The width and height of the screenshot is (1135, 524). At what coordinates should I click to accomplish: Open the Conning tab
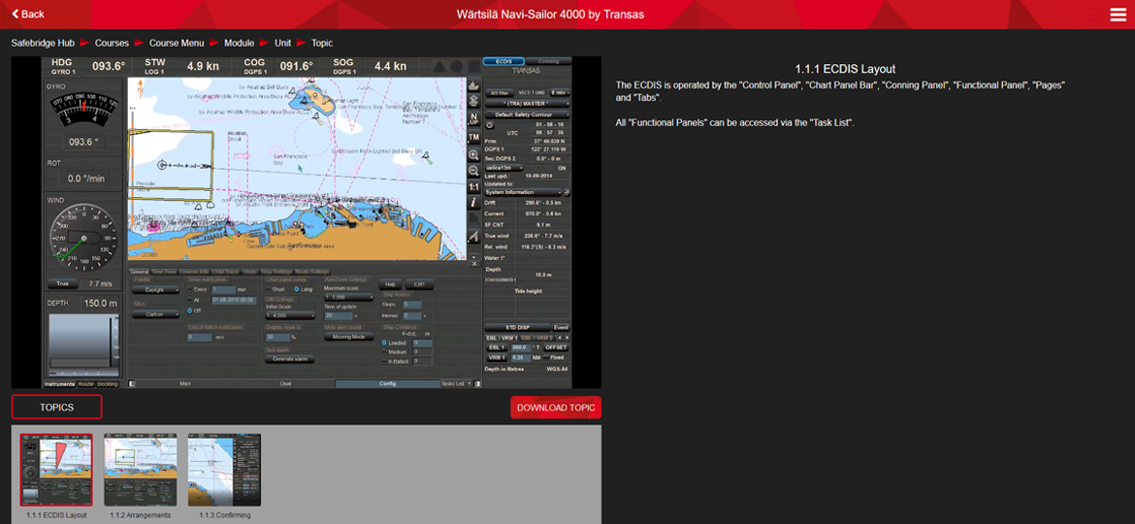coord(549,61)
